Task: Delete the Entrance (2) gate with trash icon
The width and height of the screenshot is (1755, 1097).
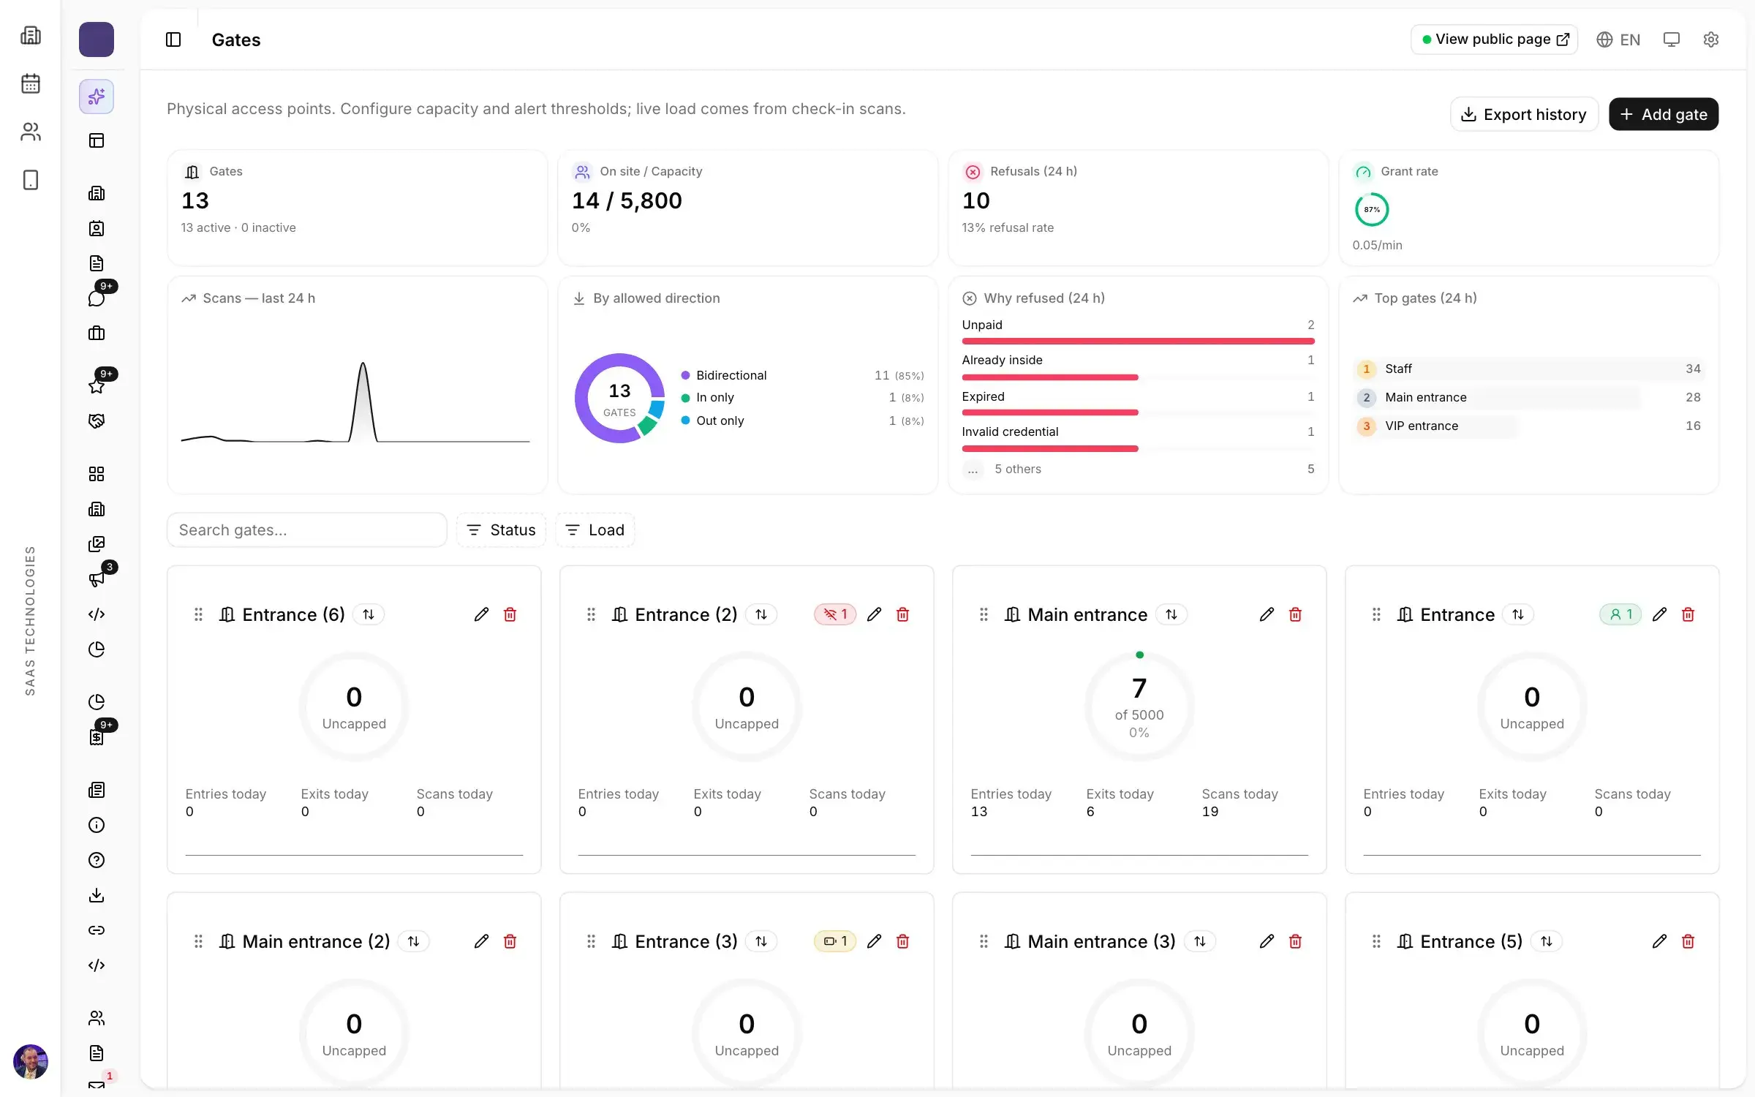Action: point(902,614)
